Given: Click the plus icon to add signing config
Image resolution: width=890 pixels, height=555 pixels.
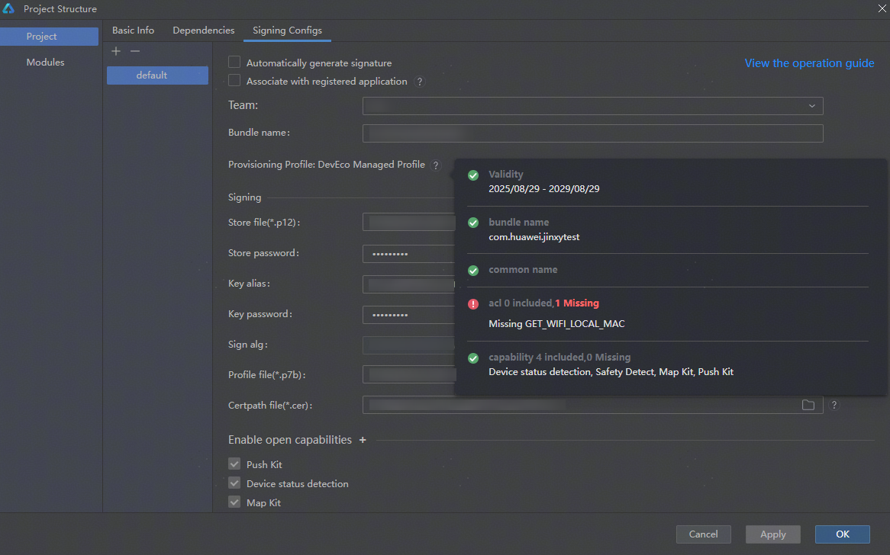Looking at the screenshot, I should tap(116, 51).
